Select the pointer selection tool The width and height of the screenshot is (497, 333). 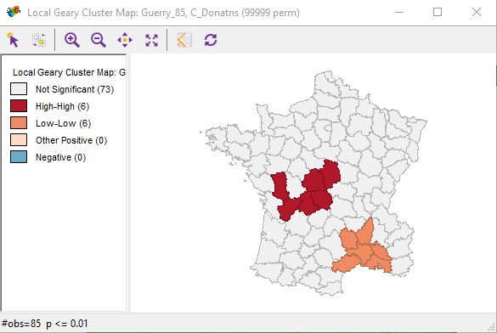coord(13,40)
